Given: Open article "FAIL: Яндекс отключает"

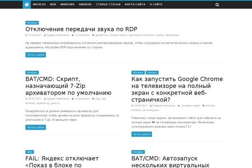Looking at the screenshot, I should click(x=62, y=162).
